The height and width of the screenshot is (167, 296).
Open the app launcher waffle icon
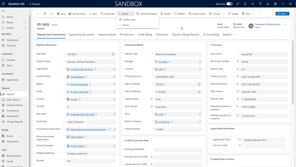point(3,4)
